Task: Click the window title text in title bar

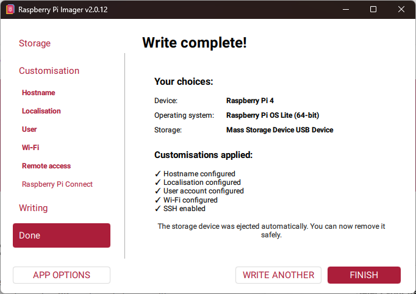Action: pos(63,10)
